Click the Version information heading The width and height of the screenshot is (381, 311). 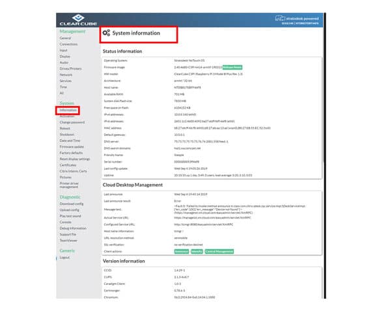pos(124,262)
